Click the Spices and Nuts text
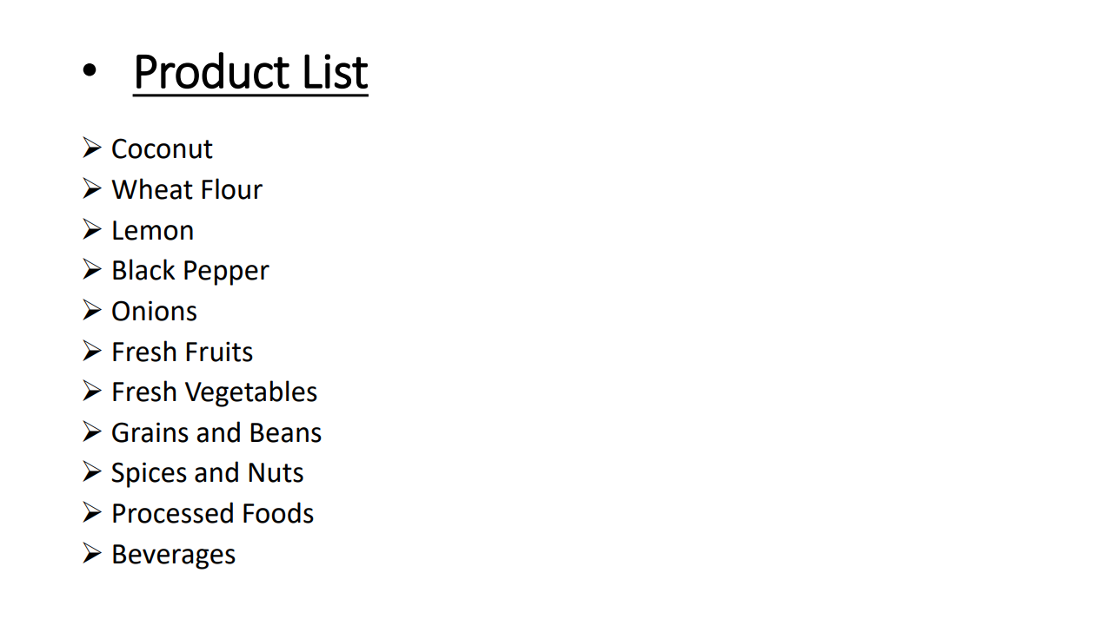 coord(207,473)
